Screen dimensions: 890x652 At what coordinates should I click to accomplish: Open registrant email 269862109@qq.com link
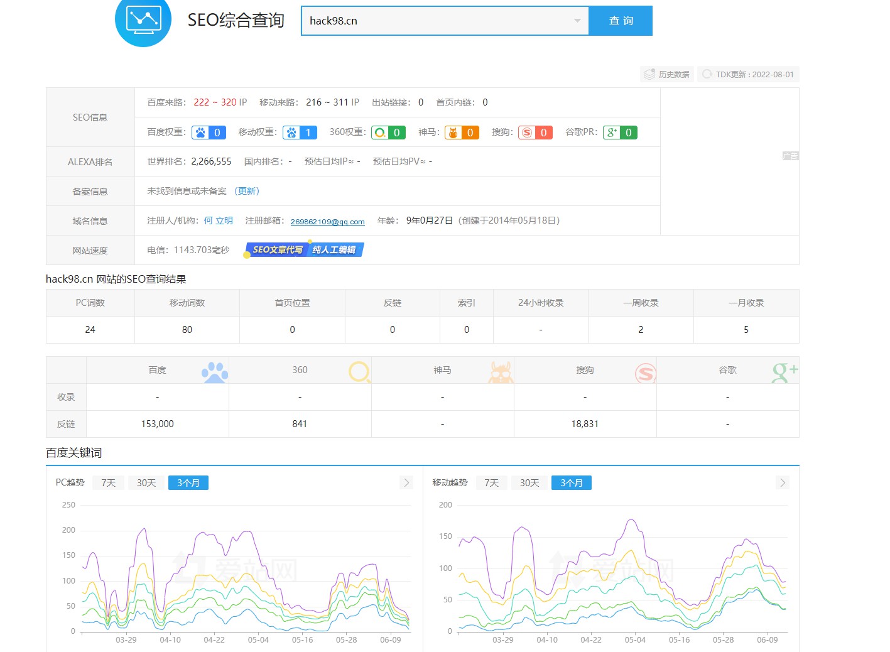pos(327,222)
